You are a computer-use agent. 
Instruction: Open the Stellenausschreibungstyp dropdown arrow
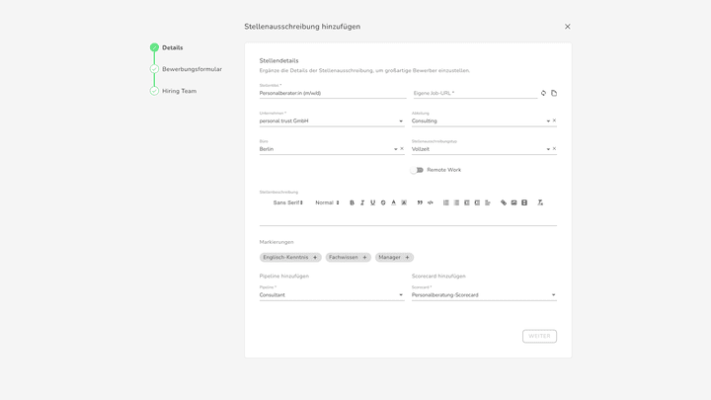click(x=548, y=149)
